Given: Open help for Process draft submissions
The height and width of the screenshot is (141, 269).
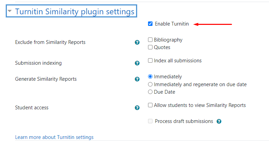Looking at the screenshot, I should (x=219, y=121).
